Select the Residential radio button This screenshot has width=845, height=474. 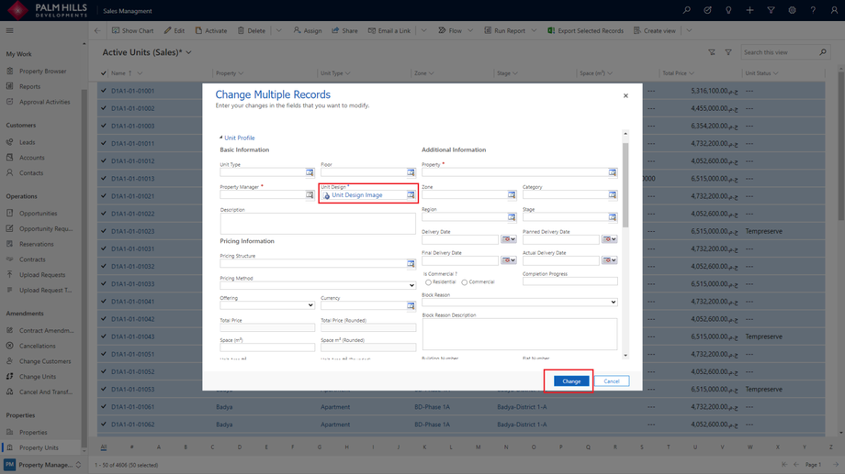tap(428, 282)
